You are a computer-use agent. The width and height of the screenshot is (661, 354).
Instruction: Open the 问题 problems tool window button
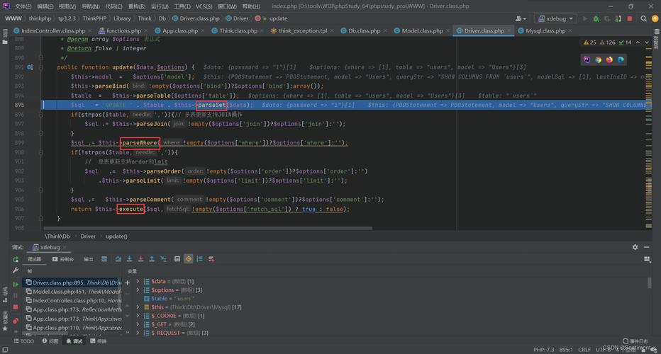tap(50, 341)
